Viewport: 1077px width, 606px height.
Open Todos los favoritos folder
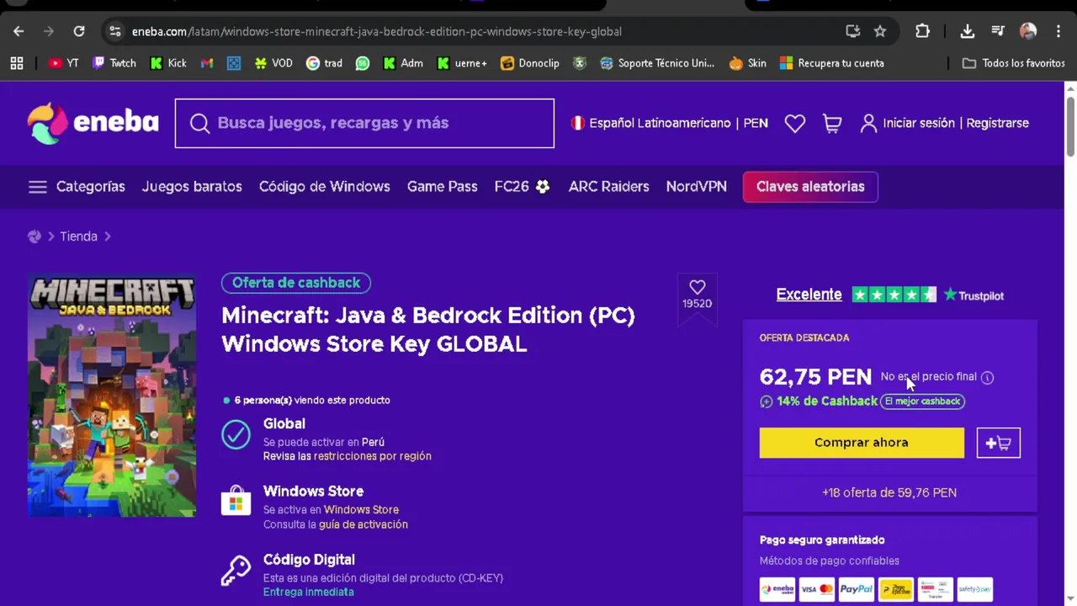pyautogui.click(x=1014, y=63)
